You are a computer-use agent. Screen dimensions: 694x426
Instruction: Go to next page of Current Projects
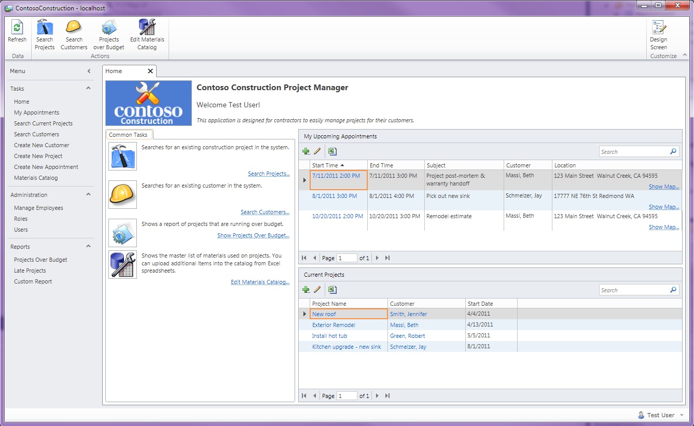[377, 395]
